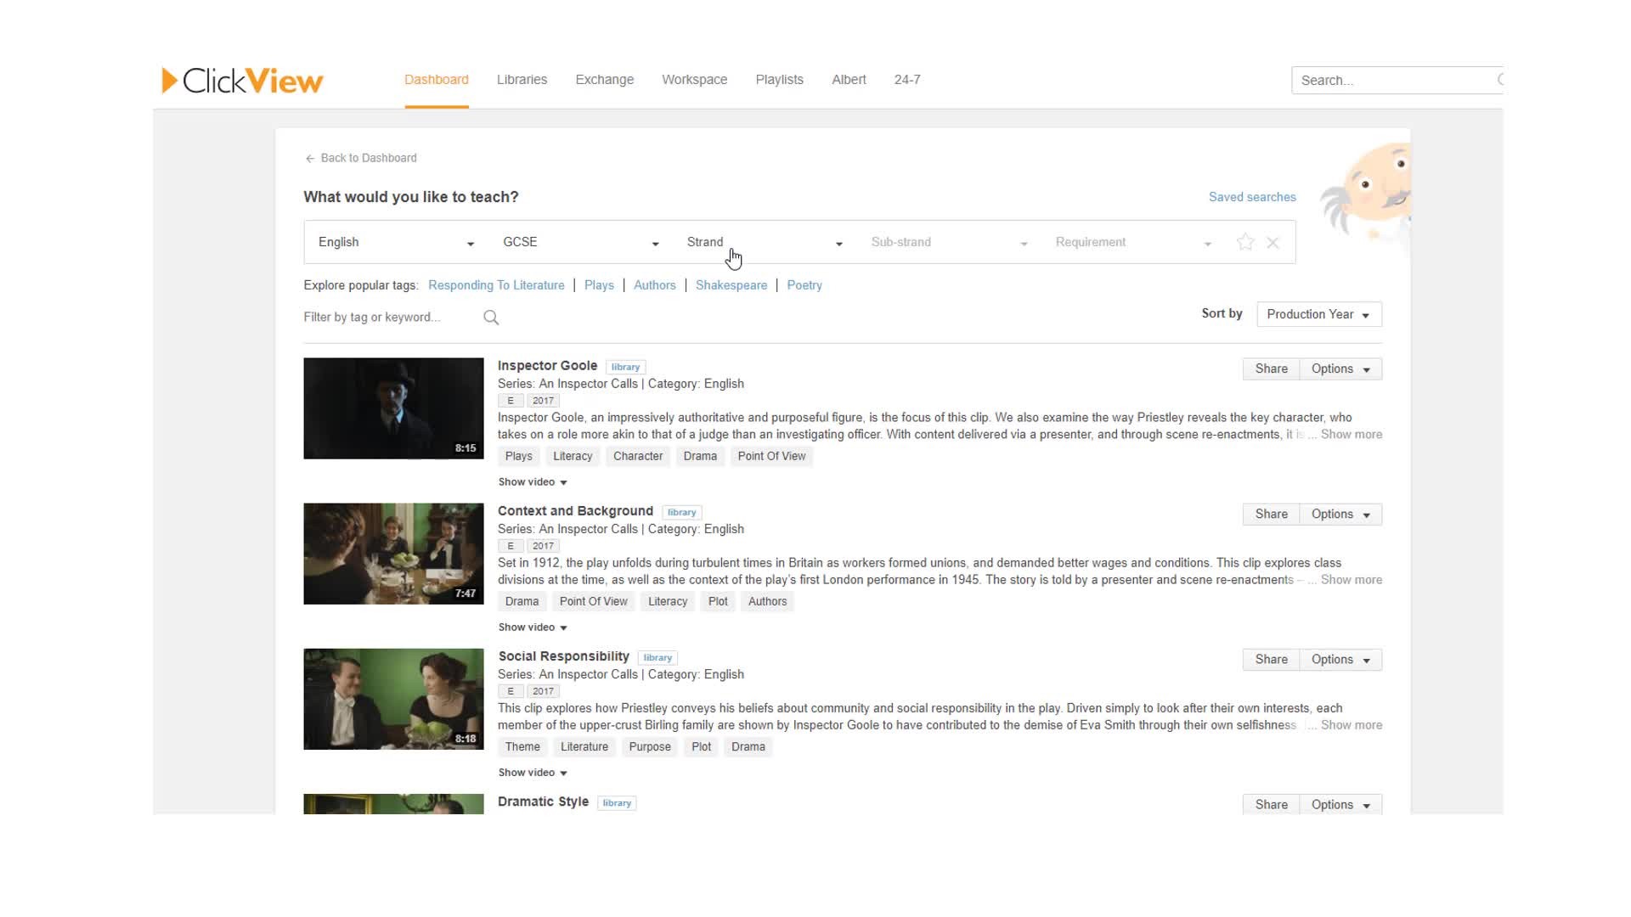Screen dimensions: 1631x917
Task: Expand the Strand dropdown
Action: pos(765,242)
